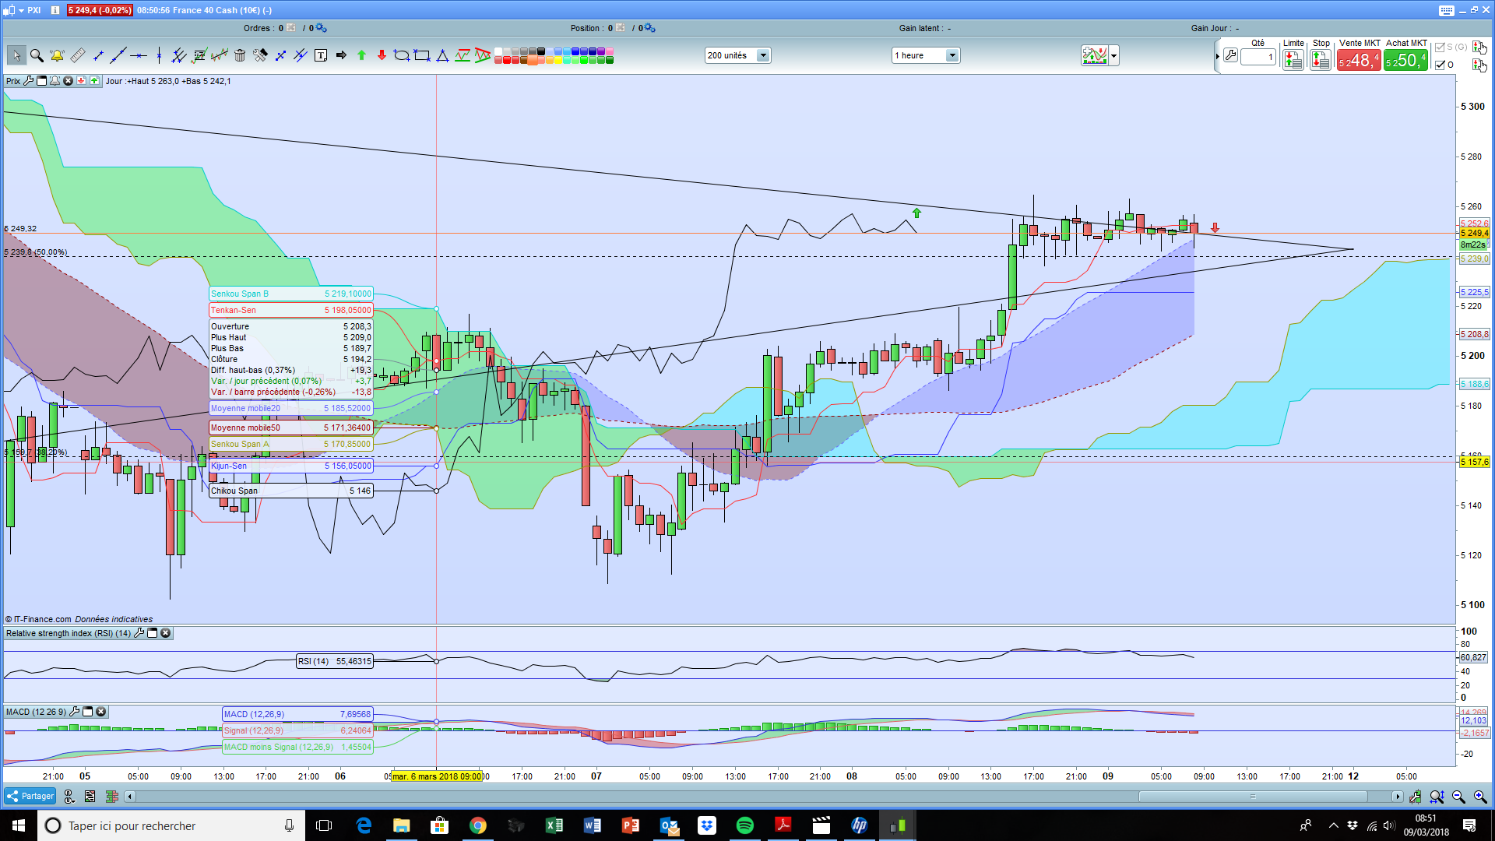Click the title bar info icon
This screenshot has width=1495, height=841.
55,10
